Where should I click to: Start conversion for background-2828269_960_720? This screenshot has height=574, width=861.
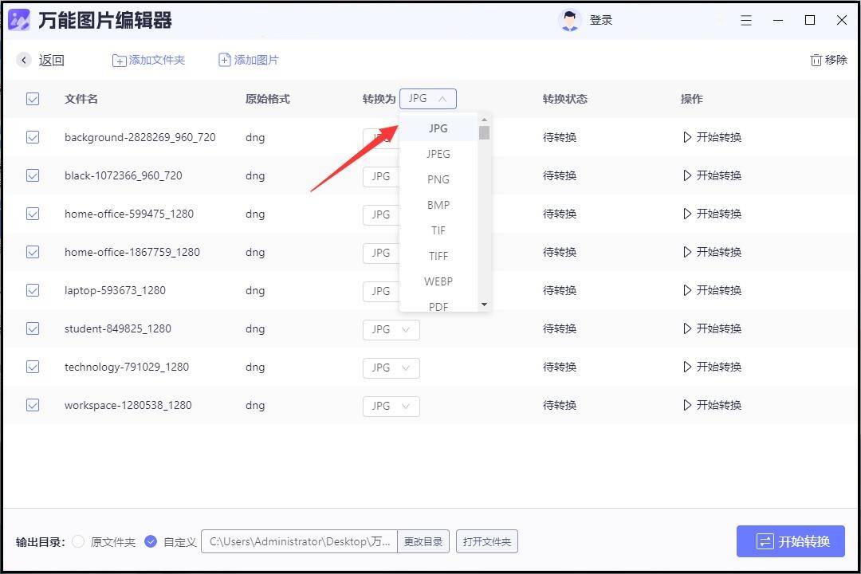[x=712, y=137]
